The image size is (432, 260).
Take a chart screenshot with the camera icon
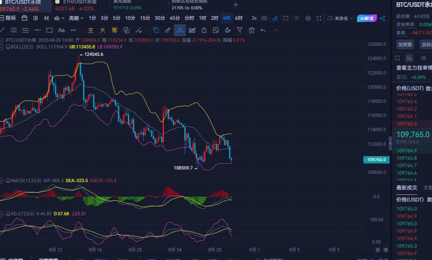coord(264,18)
